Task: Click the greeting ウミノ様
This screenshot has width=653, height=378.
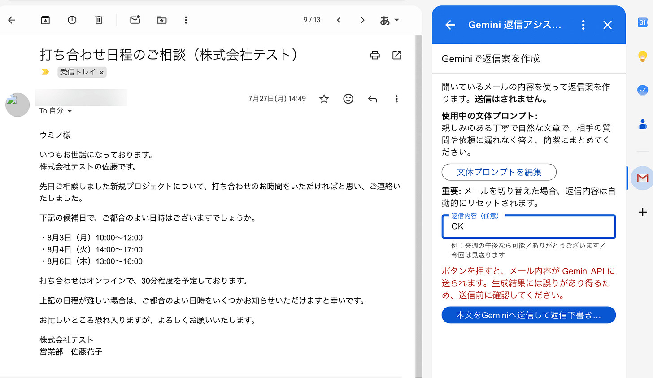Action: coord(55,135)
